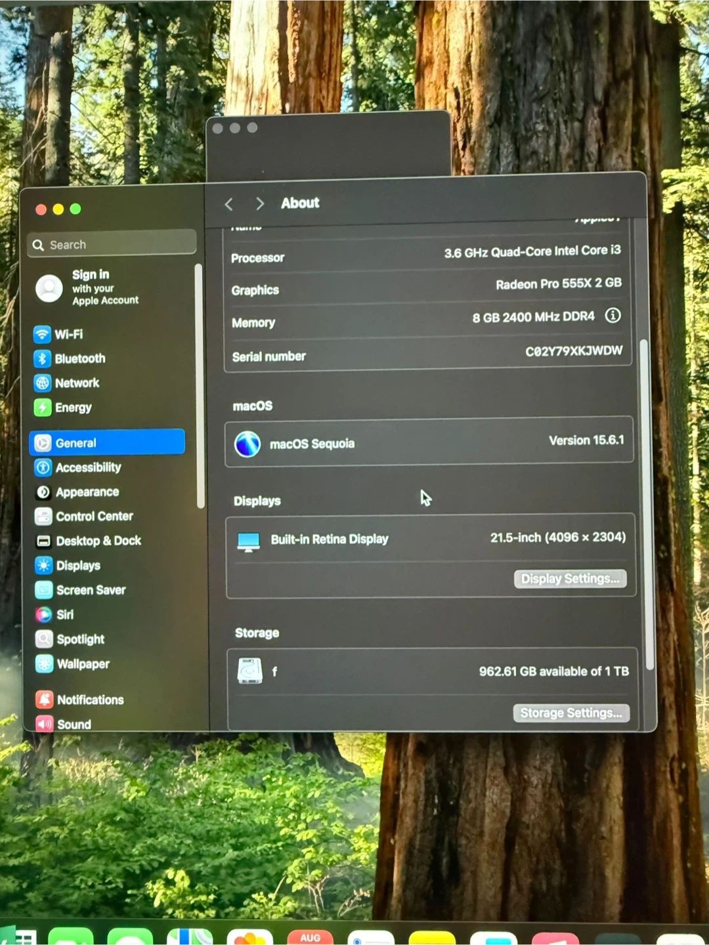Click the macOS Sequoia version row
The image size is (709, 945).
click(x=429, y=443)
